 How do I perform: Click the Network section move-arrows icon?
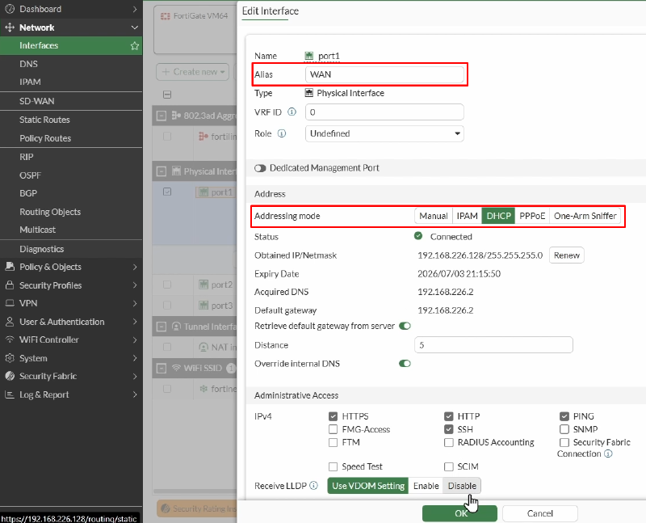coord(10,27)
